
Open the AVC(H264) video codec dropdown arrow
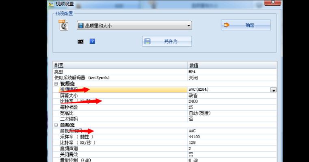point(273,90)
